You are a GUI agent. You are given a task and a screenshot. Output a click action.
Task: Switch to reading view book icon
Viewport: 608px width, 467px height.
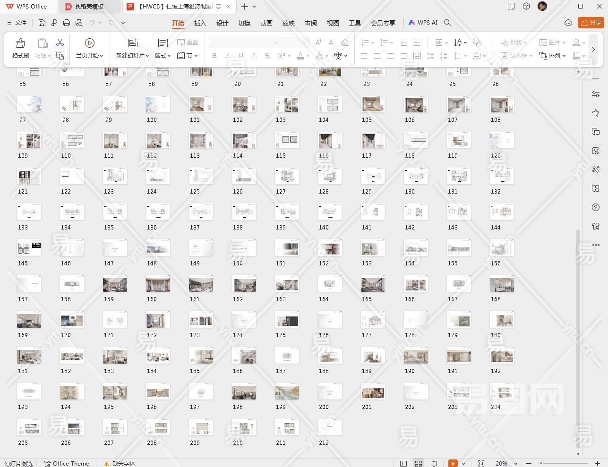point(434,463)
